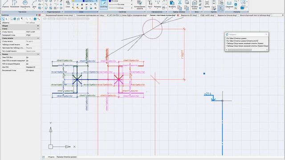Click the highlighted group selection icon
Viewport: 285px width, 160px height.
point(221,8)
